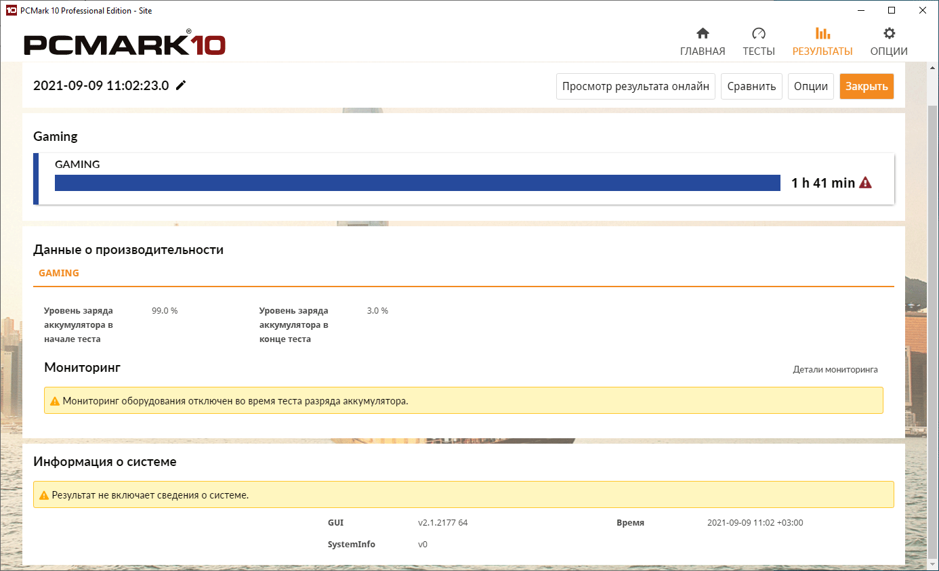Open Детали мониторинга link

pos(835,370)
